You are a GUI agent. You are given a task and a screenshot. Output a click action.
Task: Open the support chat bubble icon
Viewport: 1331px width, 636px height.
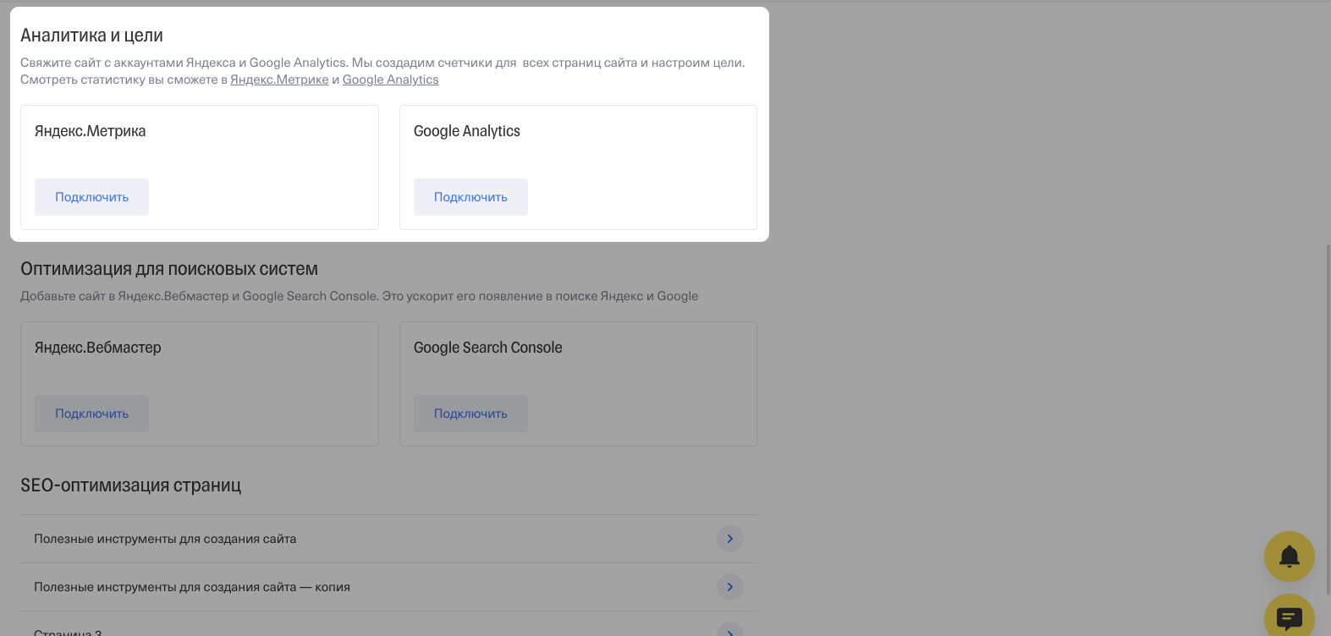coord(1289,617)
